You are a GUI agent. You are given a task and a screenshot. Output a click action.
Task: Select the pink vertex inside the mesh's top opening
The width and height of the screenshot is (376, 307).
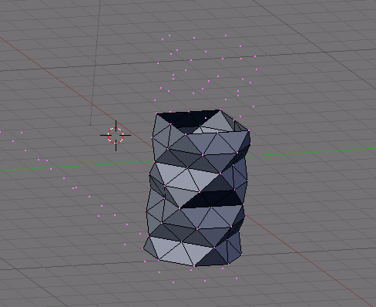tap(206, 118)
